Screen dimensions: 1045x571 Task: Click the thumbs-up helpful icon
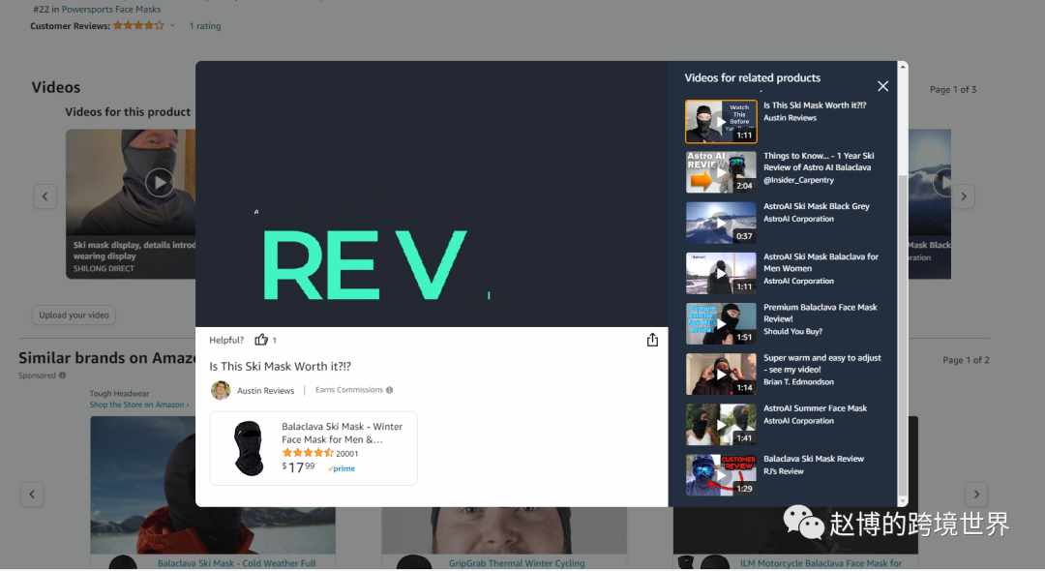pyautogui.click(x=261, y=340)
